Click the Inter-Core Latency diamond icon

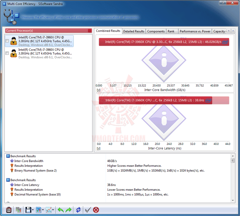pos(12,185)
